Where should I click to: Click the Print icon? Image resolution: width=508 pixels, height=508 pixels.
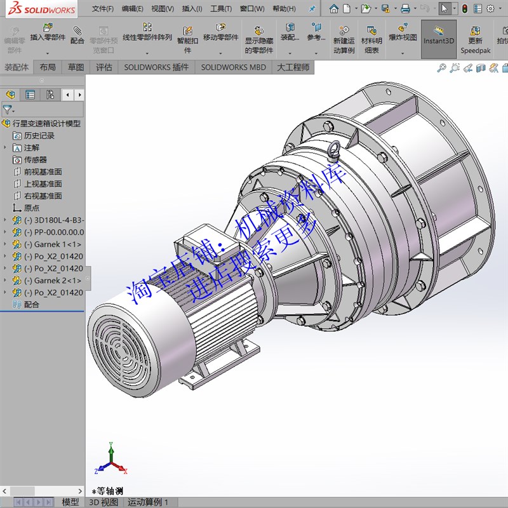tap(405, 8)
